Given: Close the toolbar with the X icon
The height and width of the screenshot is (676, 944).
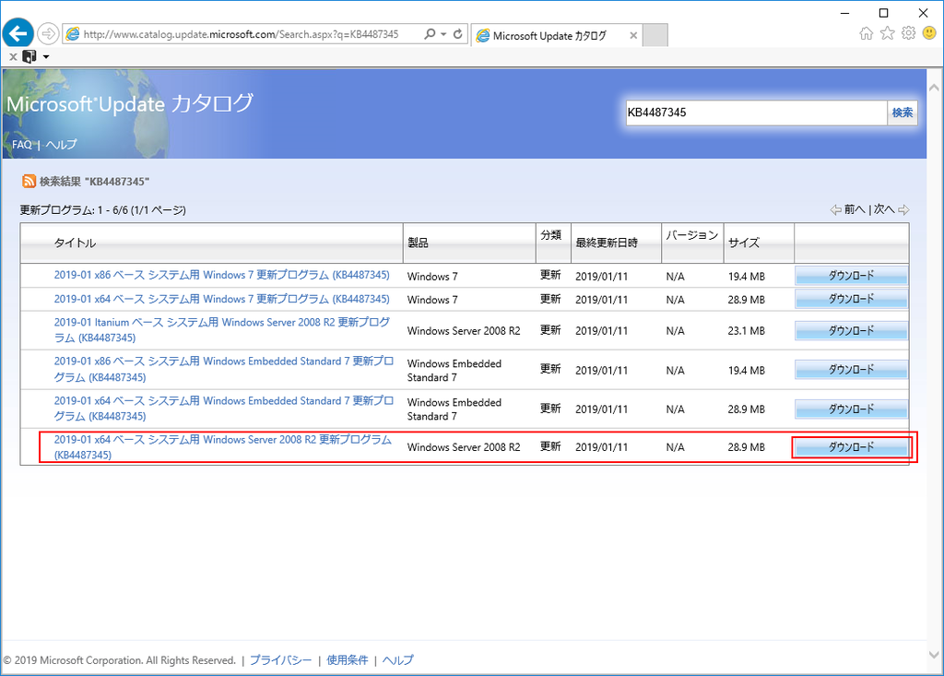Looking at the screenshot, I should coord(13,56).
